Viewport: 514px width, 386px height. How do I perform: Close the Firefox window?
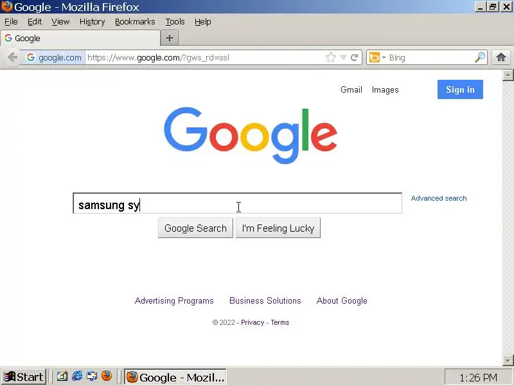(x=506, y=7)
